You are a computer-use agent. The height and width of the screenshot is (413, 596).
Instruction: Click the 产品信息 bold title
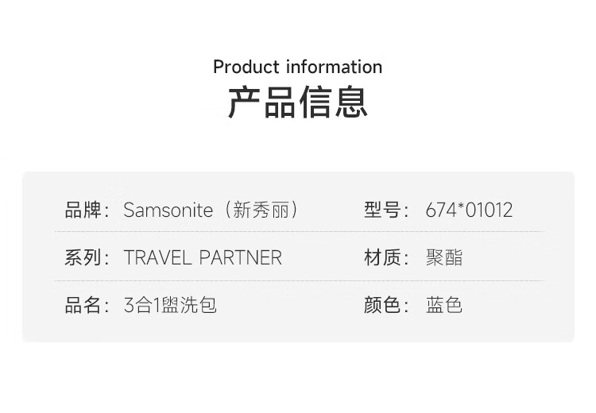pos(297,103)
